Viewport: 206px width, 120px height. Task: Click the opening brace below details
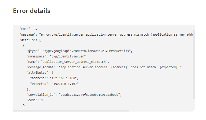pyautogui.click(x=24, y=46)
